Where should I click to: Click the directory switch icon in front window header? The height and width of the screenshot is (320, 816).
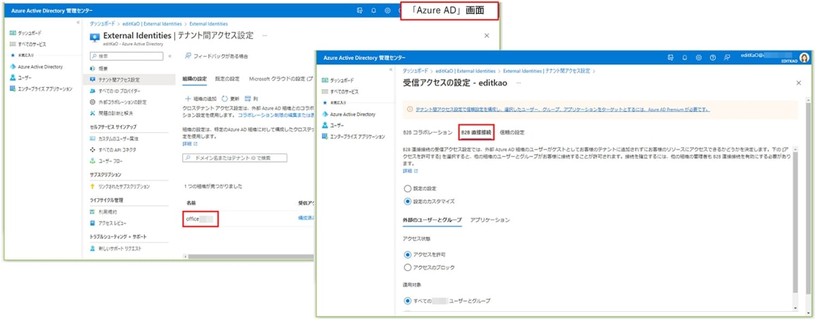670,58
